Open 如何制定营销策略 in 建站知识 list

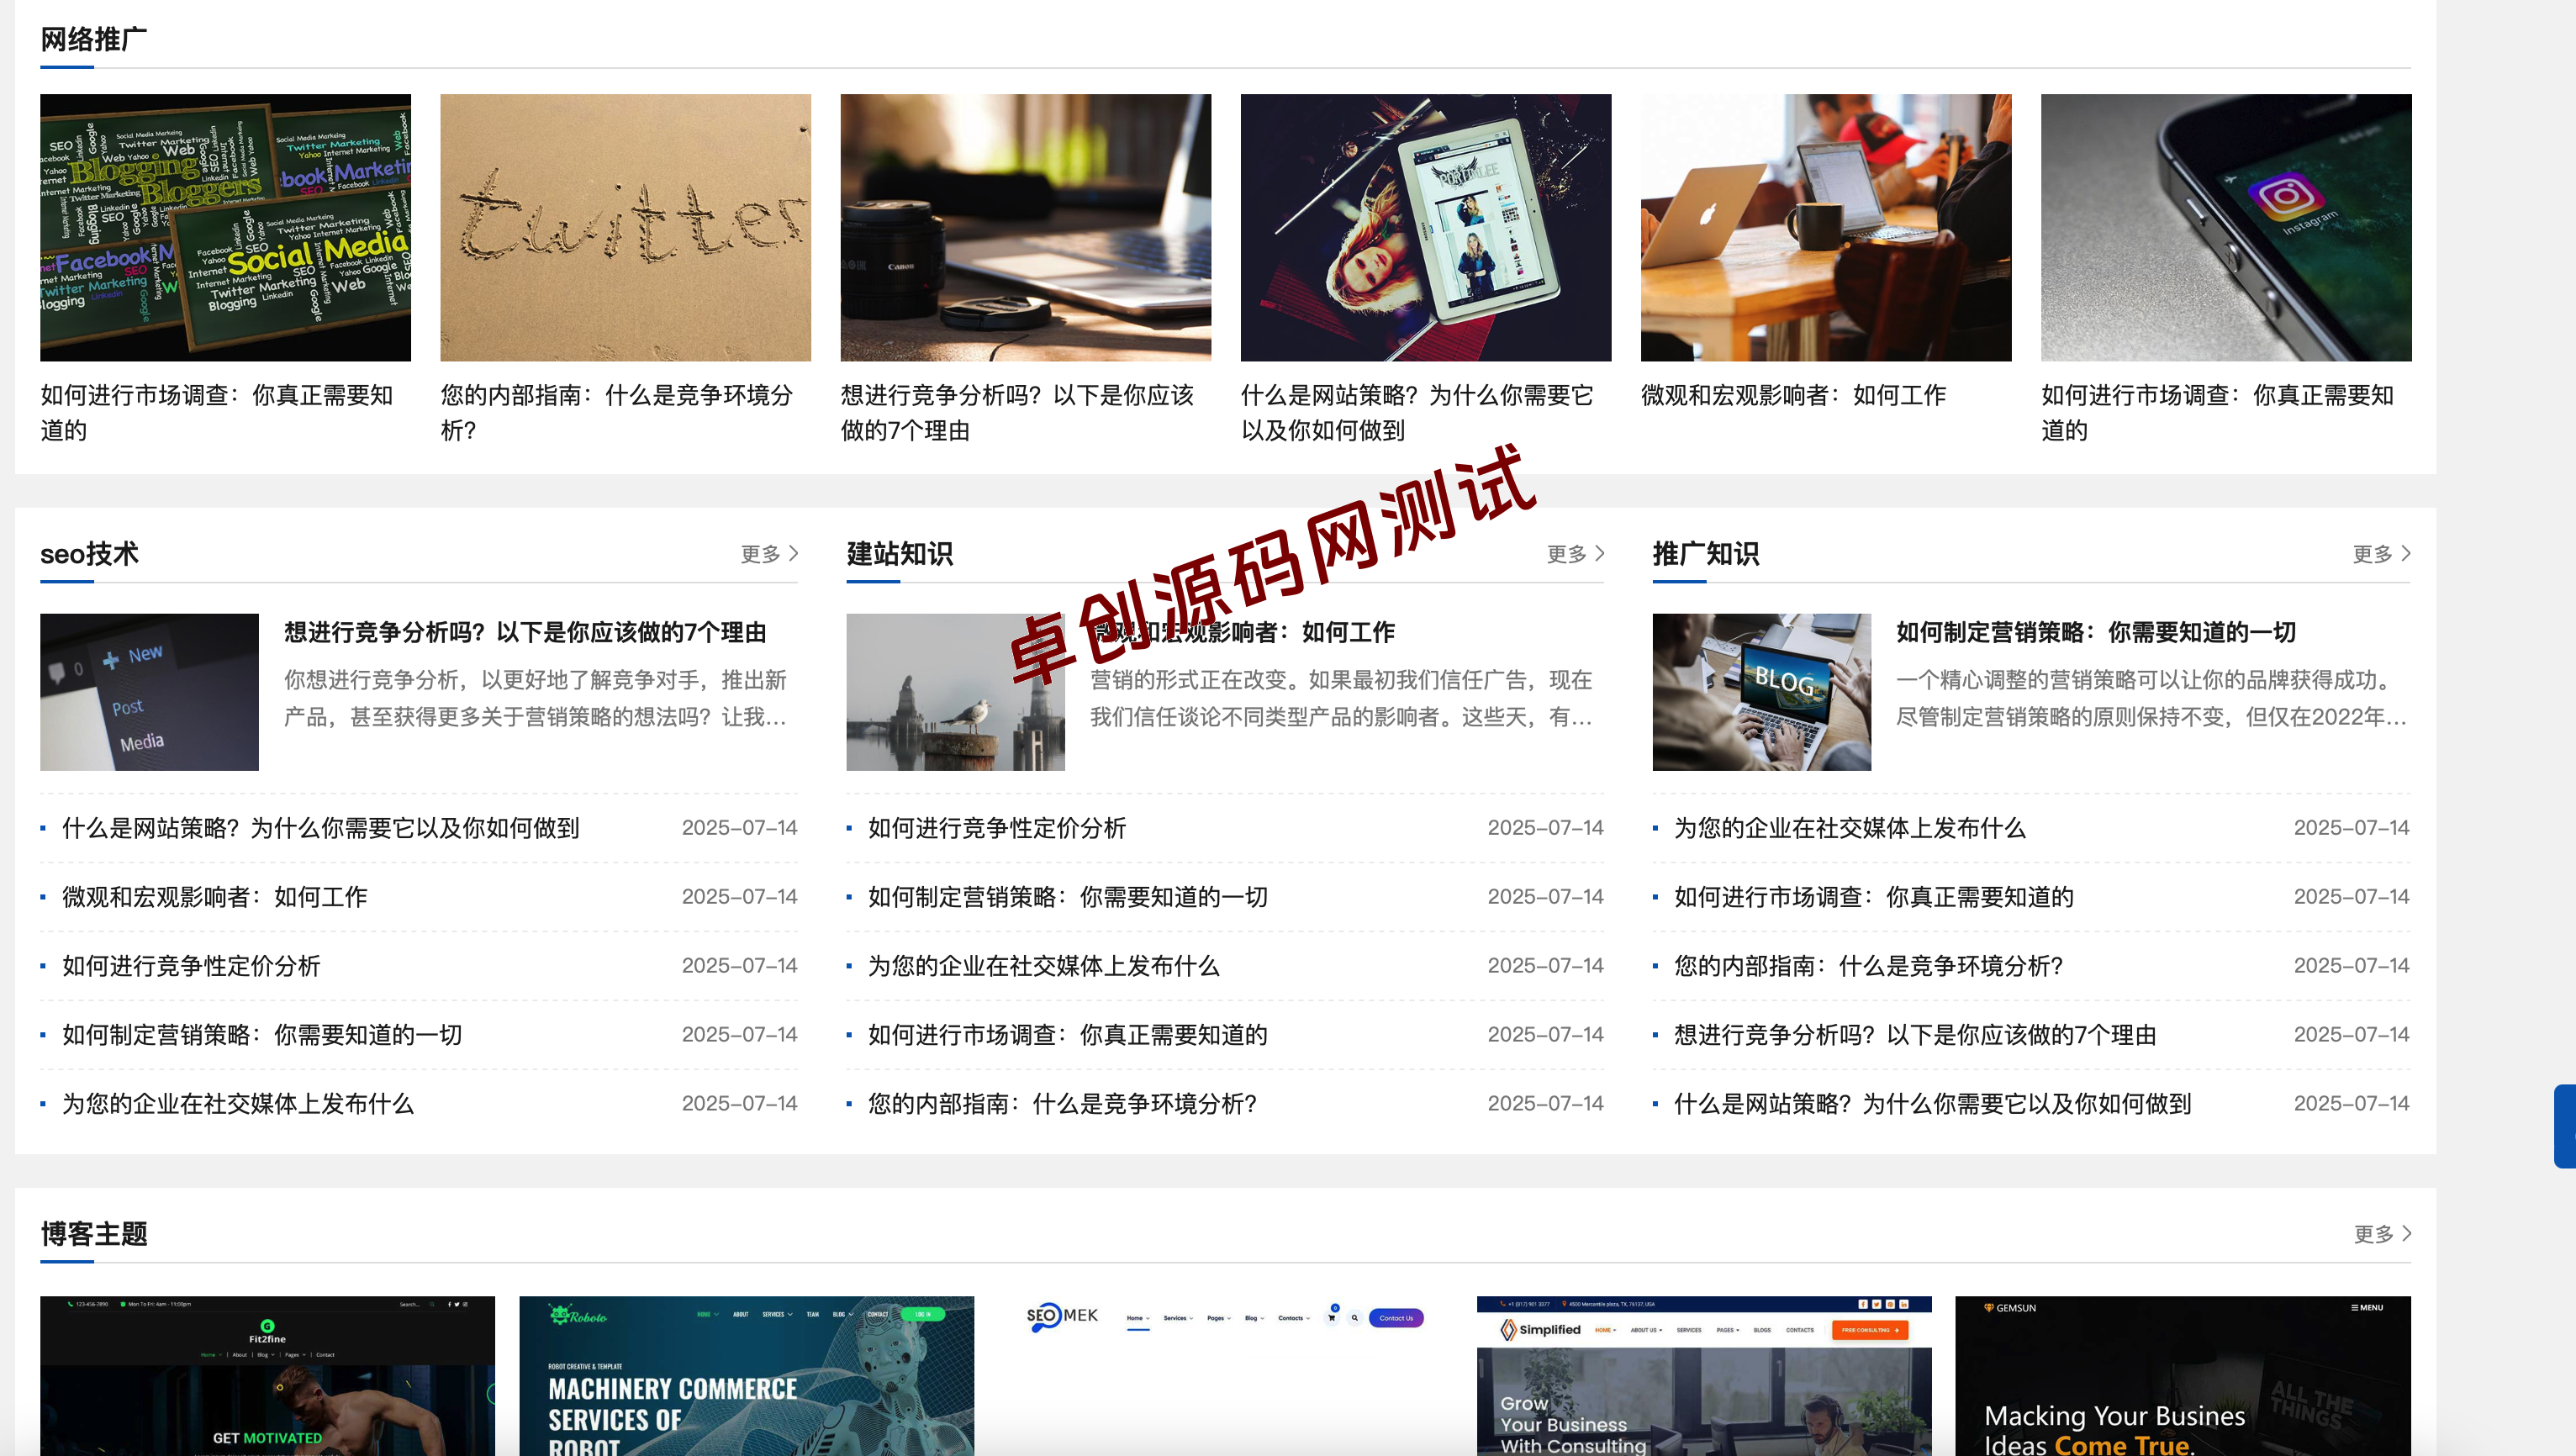1068,897
